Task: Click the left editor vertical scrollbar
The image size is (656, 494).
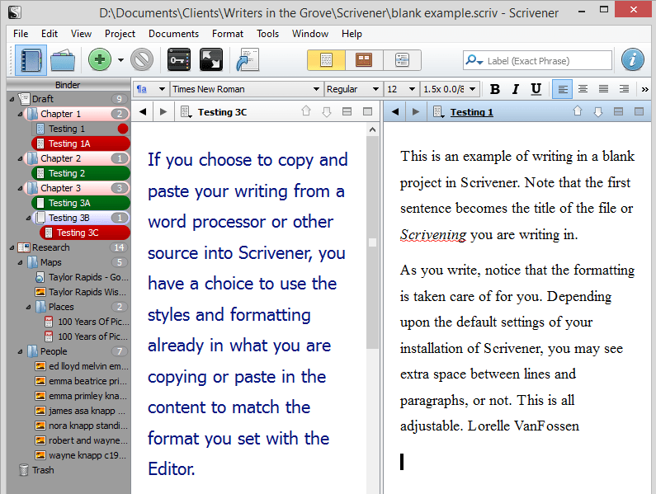Action: (372, 242)
